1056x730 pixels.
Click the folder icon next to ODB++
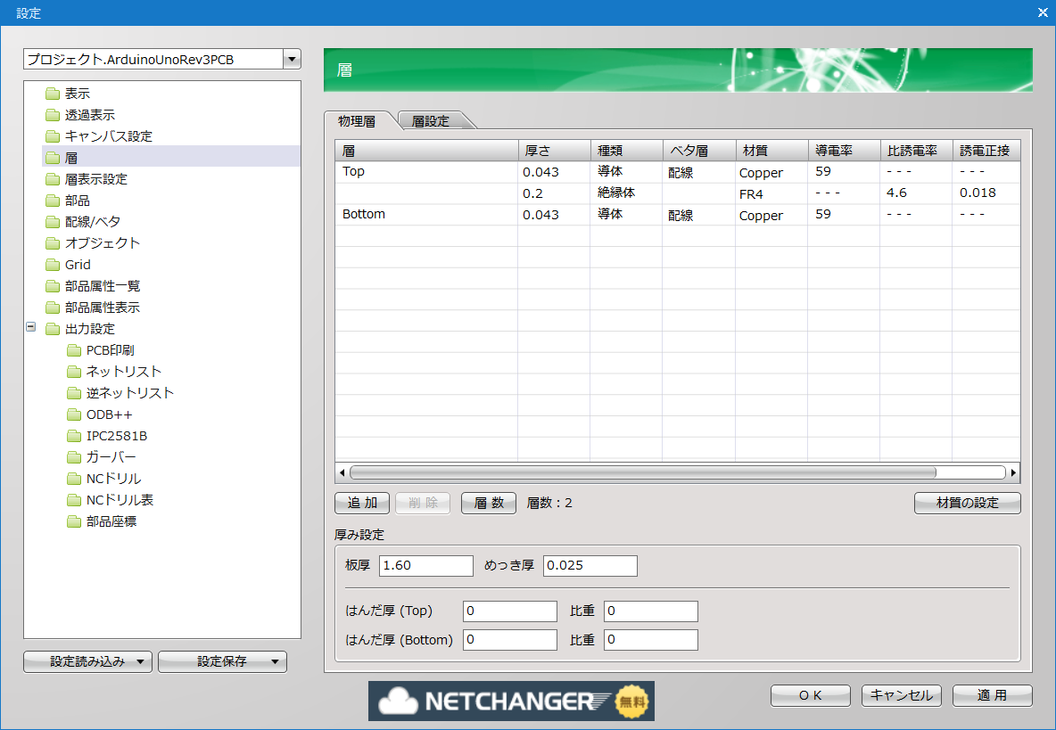[x=74, y=414]
